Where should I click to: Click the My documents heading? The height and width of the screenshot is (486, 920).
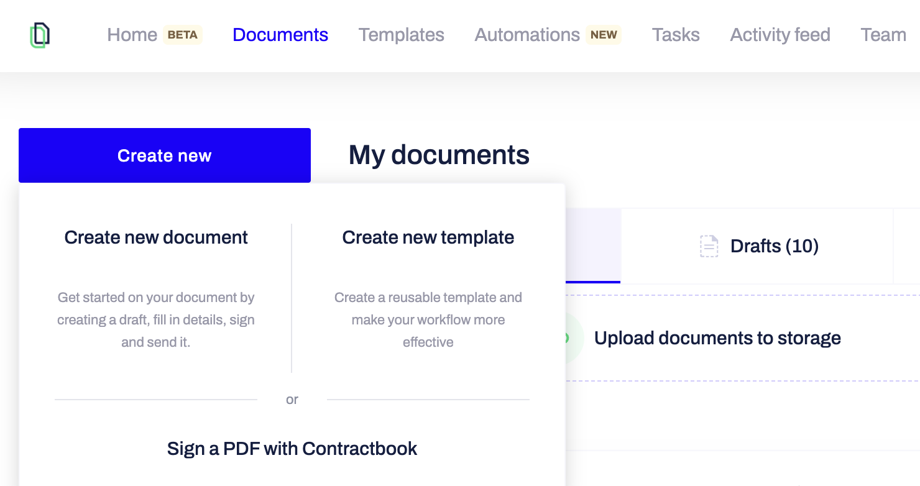pos(439,155)
